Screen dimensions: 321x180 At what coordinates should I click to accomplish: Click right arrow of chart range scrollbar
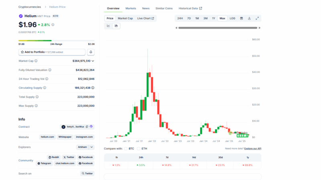pos(260,28)
